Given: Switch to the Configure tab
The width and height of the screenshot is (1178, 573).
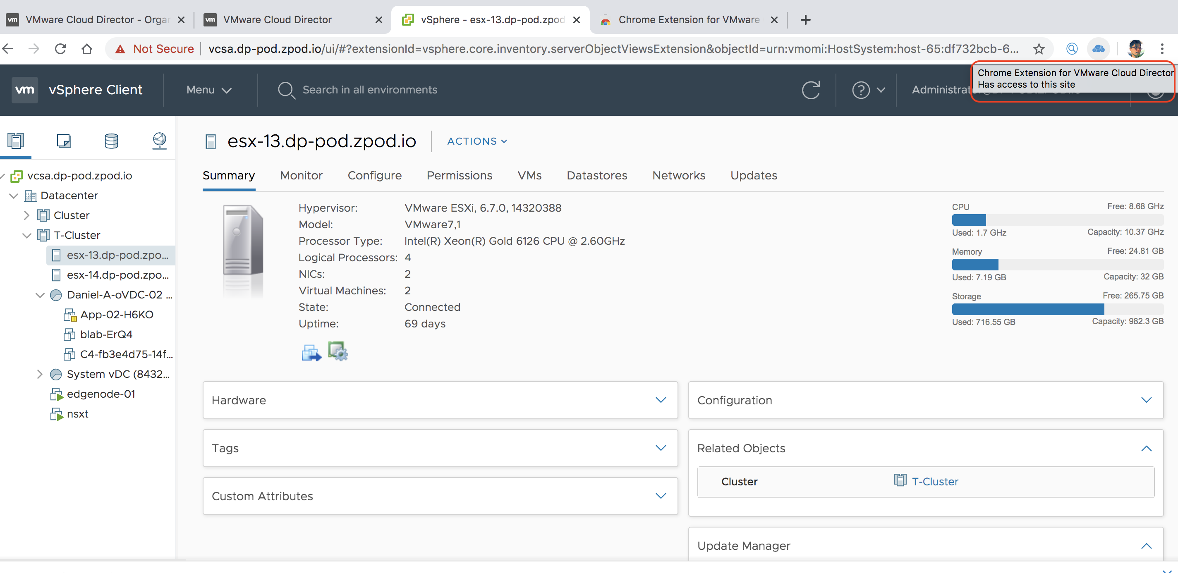Looking at the screenshot, I should point(374,175).
